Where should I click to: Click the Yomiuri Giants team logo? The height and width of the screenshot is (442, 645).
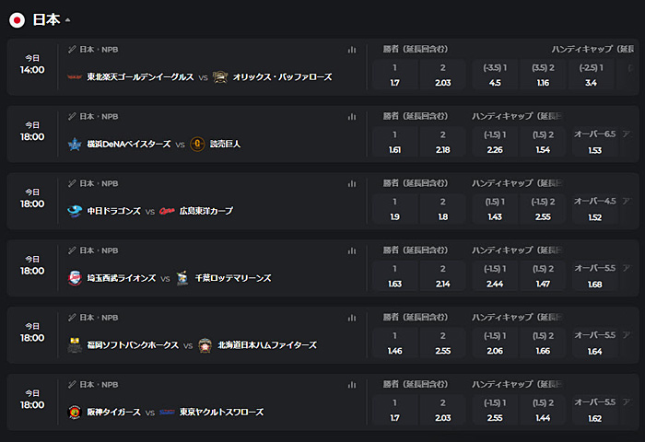[197, 144]
